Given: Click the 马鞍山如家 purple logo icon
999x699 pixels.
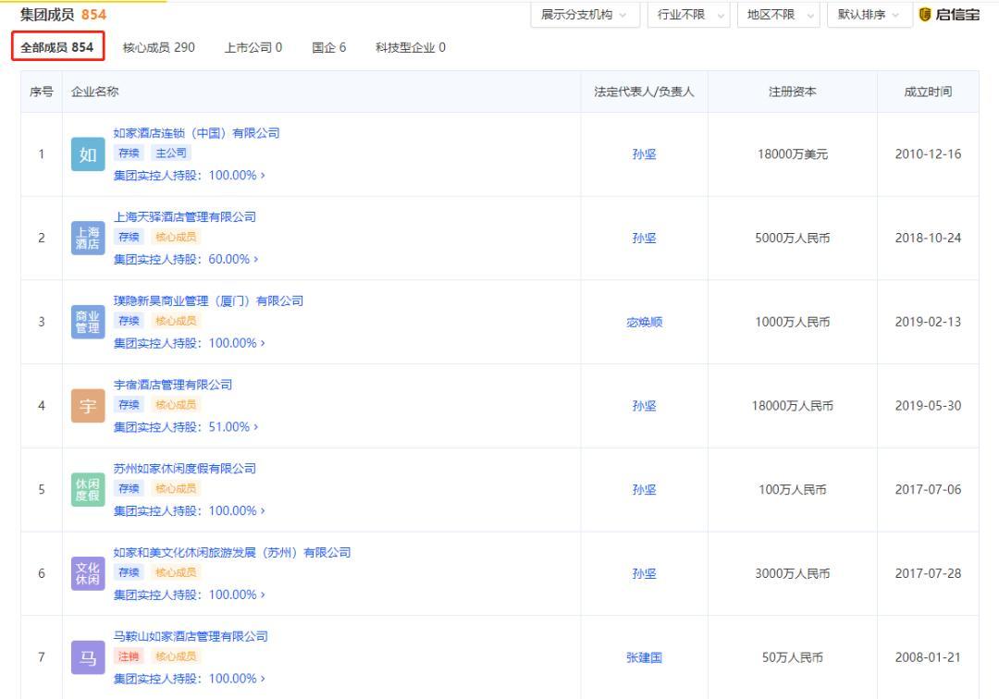Looking at the screenshot, I should click(x=87, y=657).
